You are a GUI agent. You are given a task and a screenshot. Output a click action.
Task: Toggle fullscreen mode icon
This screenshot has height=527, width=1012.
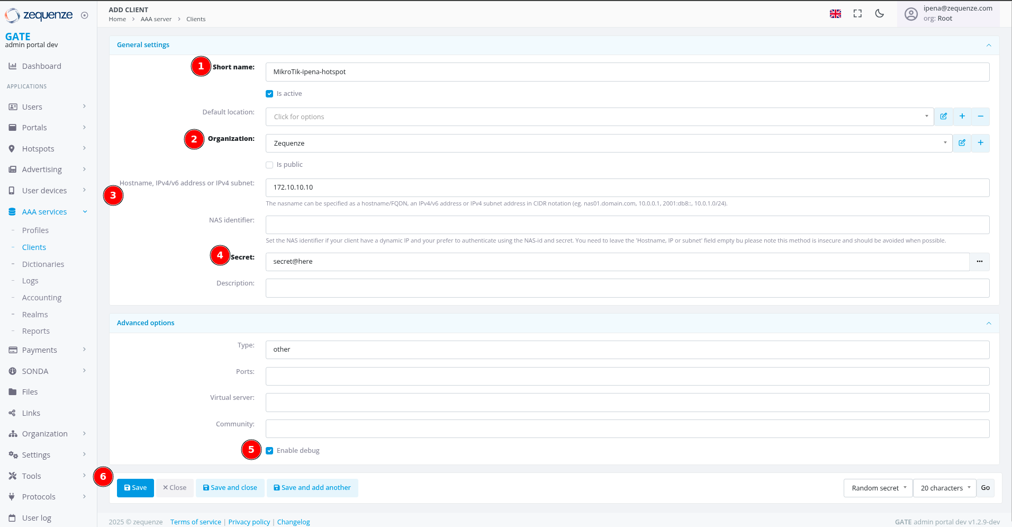tap(857, 14)
